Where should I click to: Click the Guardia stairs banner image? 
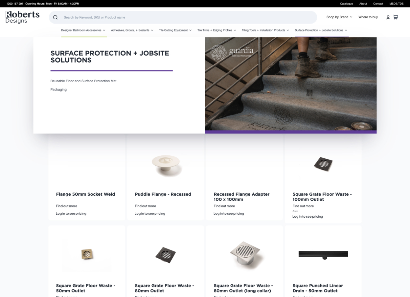(x=291, y=85)
